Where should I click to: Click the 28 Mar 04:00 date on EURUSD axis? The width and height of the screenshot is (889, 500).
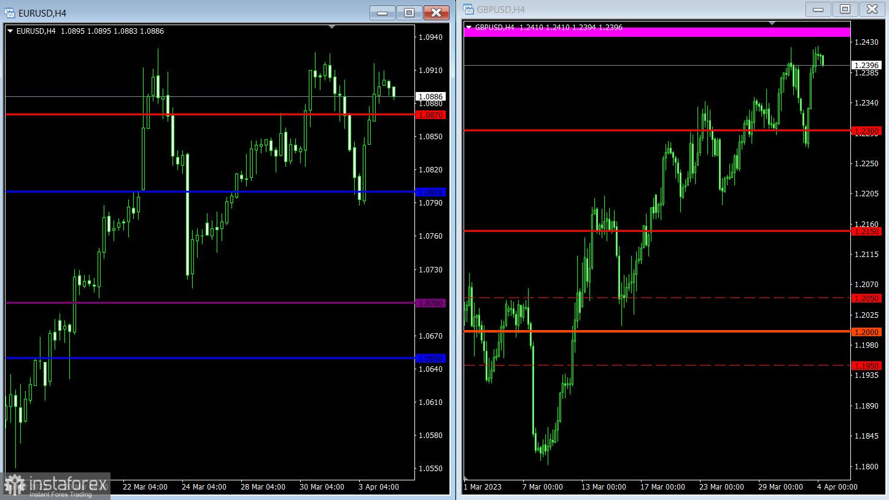(x=263, y=487)
